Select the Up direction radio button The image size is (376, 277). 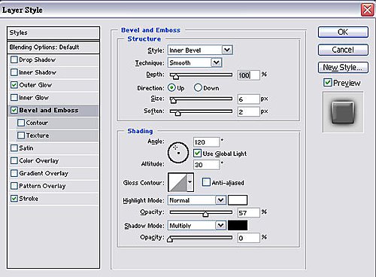click(x=171, y=88)
